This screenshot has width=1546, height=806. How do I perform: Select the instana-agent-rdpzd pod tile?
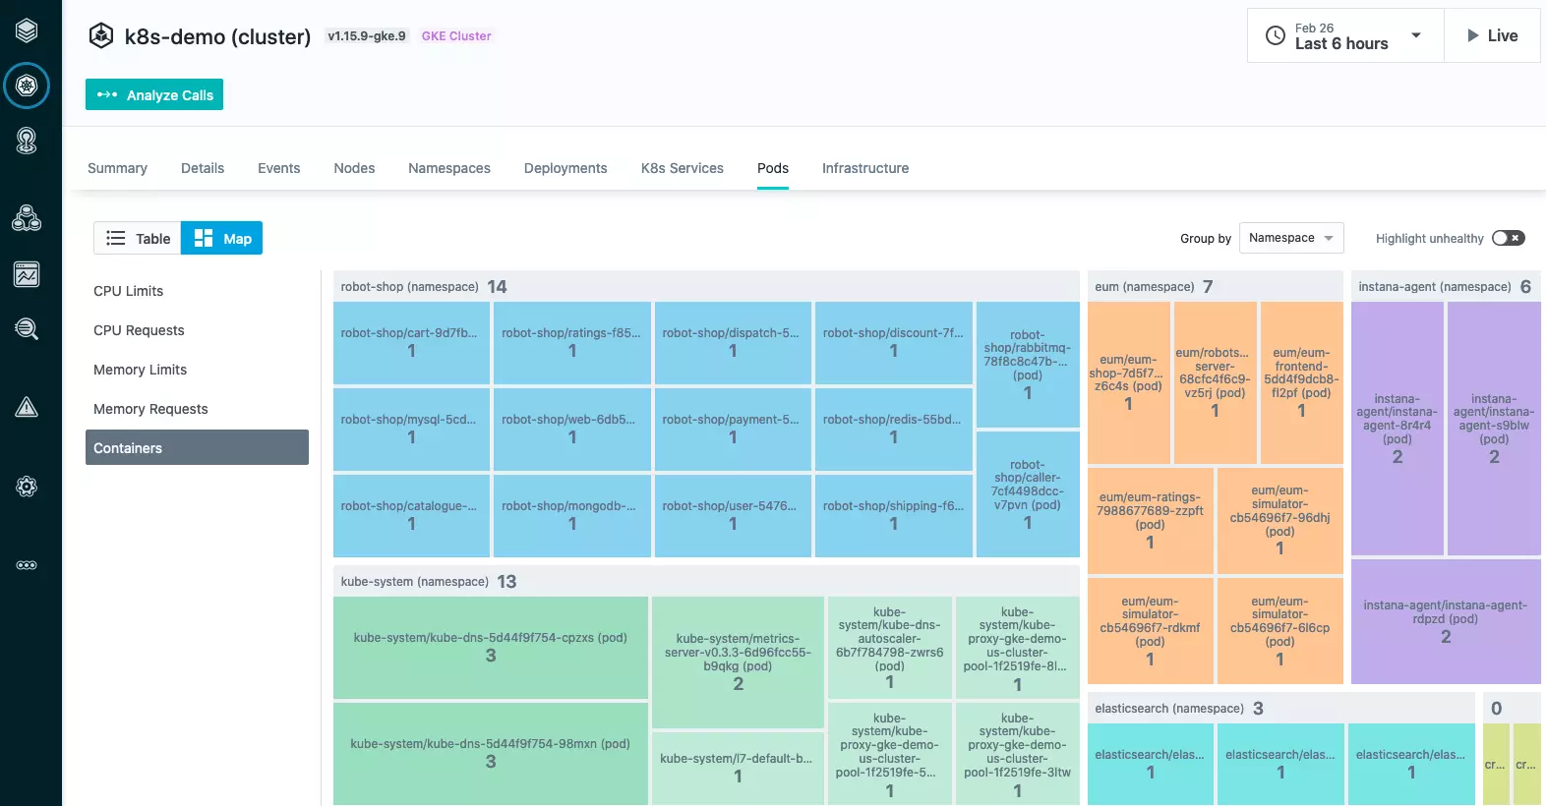click(x=1446, y=621)
